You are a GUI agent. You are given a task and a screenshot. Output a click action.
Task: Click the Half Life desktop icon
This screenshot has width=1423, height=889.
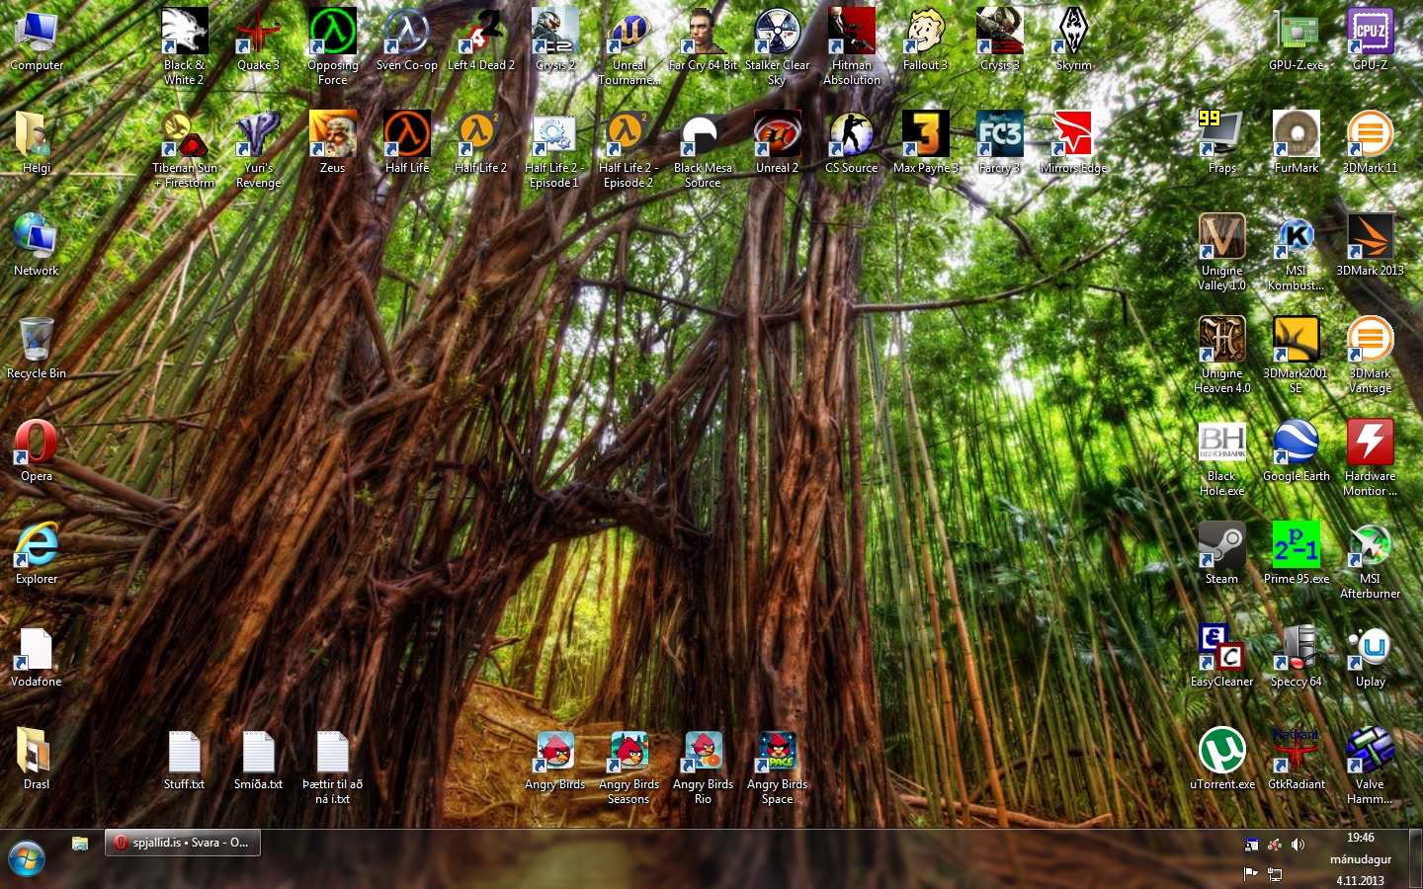406,136
